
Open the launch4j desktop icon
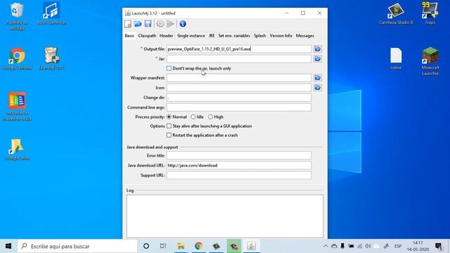pos(51,59)
